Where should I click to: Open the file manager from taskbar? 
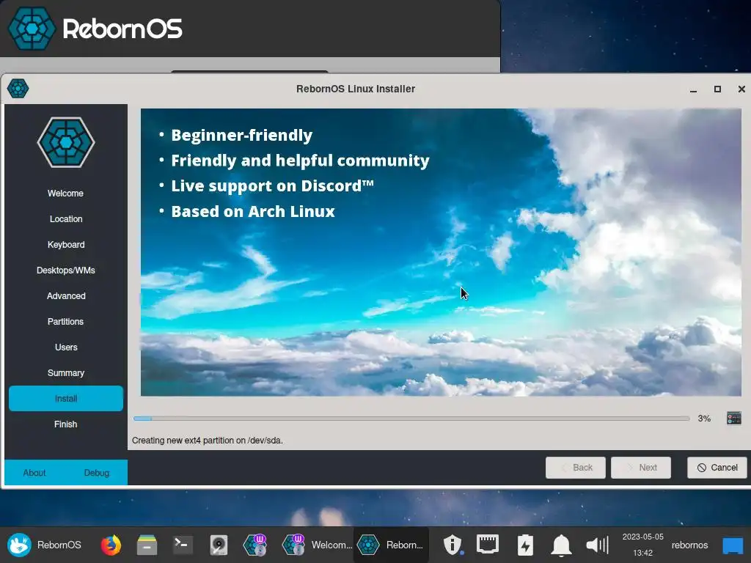[147, 545]
